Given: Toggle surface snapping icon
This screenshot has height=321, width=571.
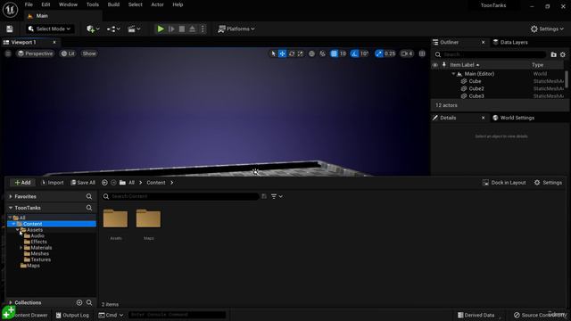Looking at the screenshot, I should point(323,53).
